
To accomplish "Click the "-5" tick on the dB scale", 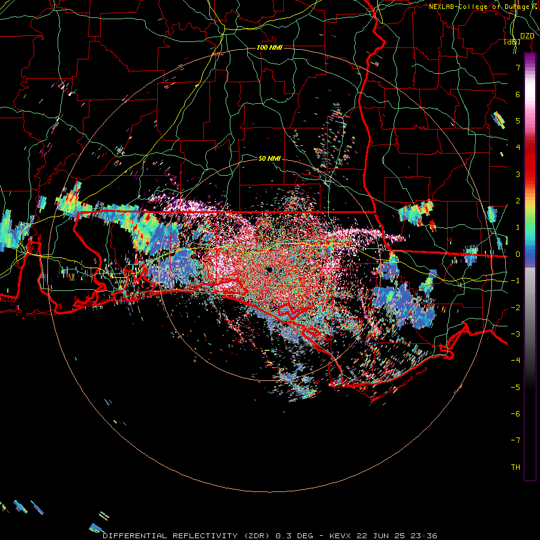I will point(515,387).
